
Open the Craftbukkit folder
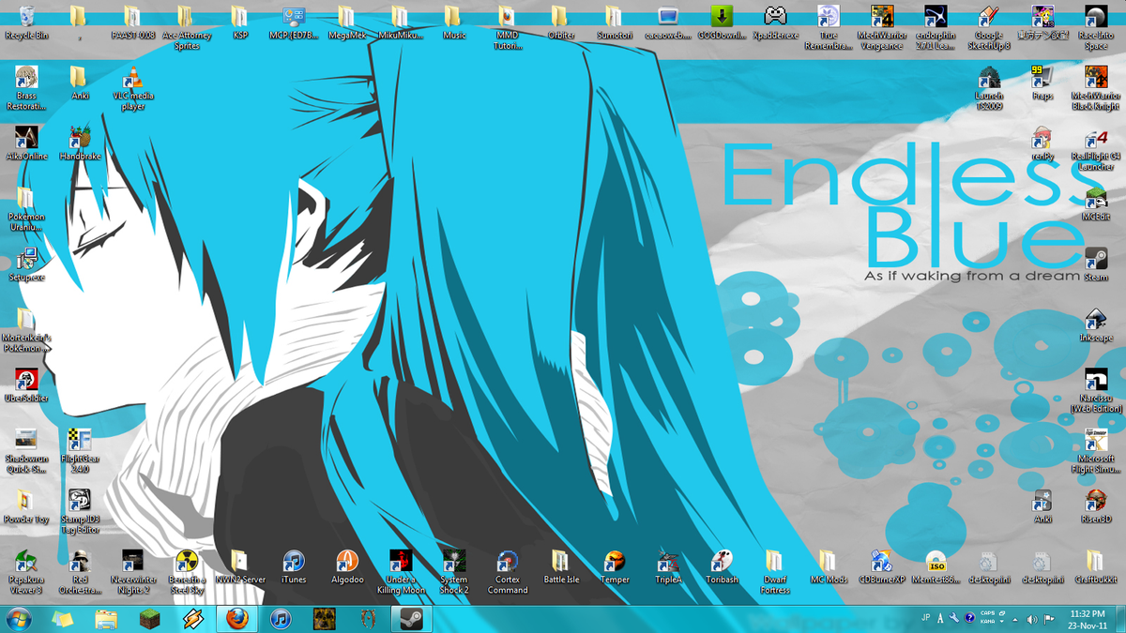[1096, 567]
